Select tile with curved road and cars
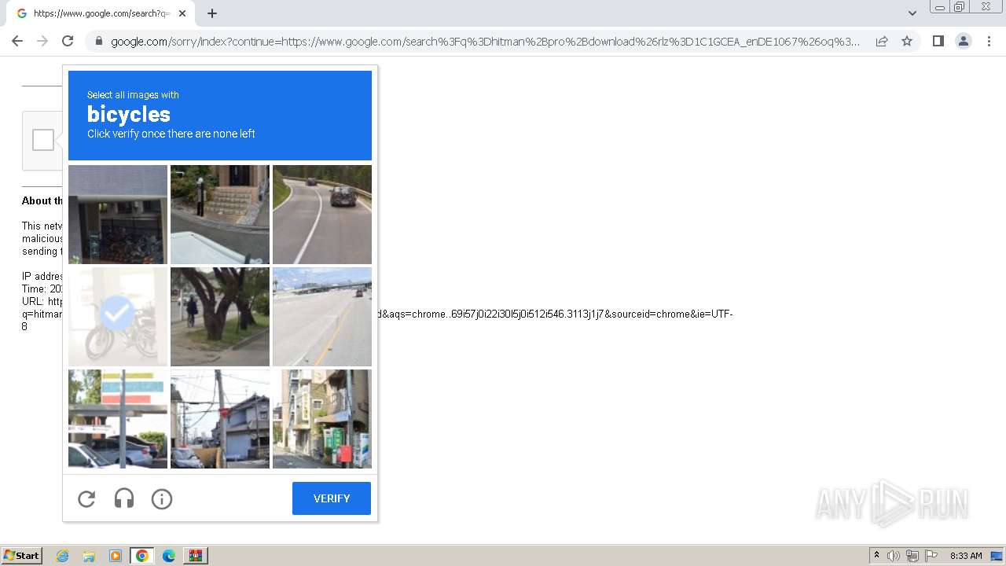The height and width of the screenshot is (566, 1006). point(322,215)
